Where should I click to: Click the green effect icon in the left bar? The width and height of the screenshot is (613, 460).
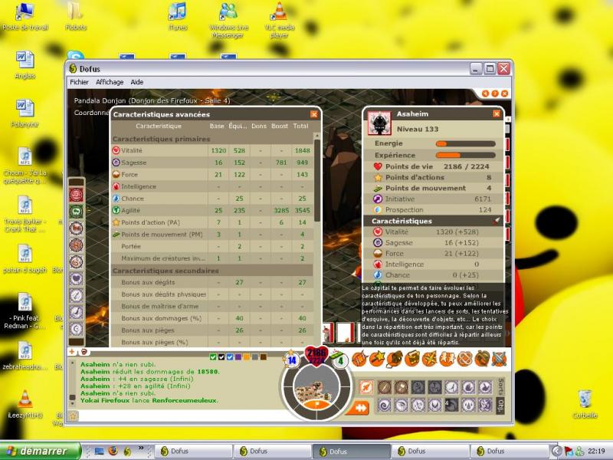tap(76, 212)
